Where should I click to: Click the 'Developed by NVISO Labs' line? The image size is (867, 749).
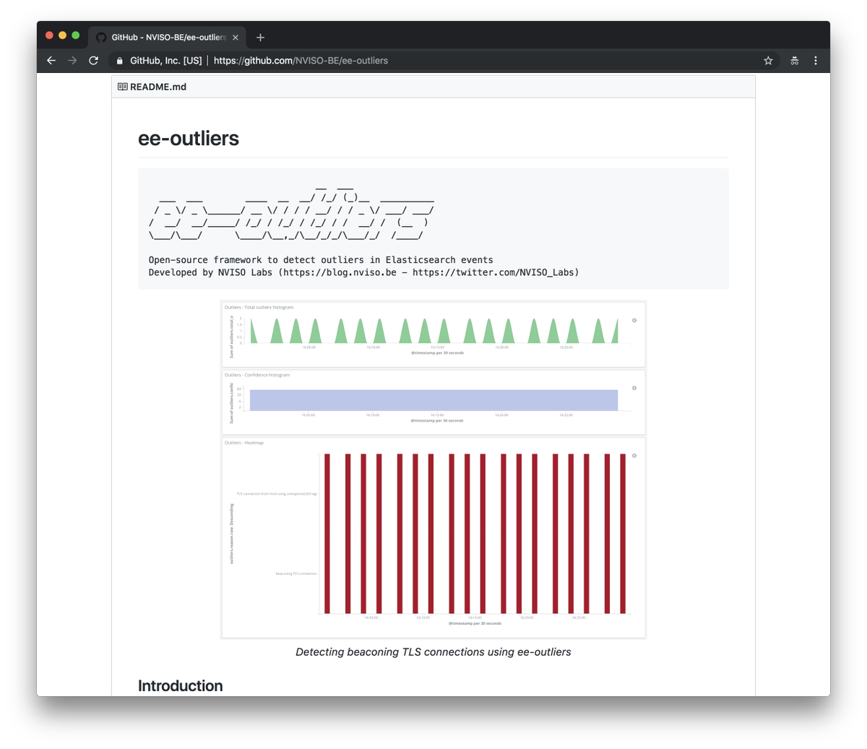pyautogui.click(x=363, y=272)
